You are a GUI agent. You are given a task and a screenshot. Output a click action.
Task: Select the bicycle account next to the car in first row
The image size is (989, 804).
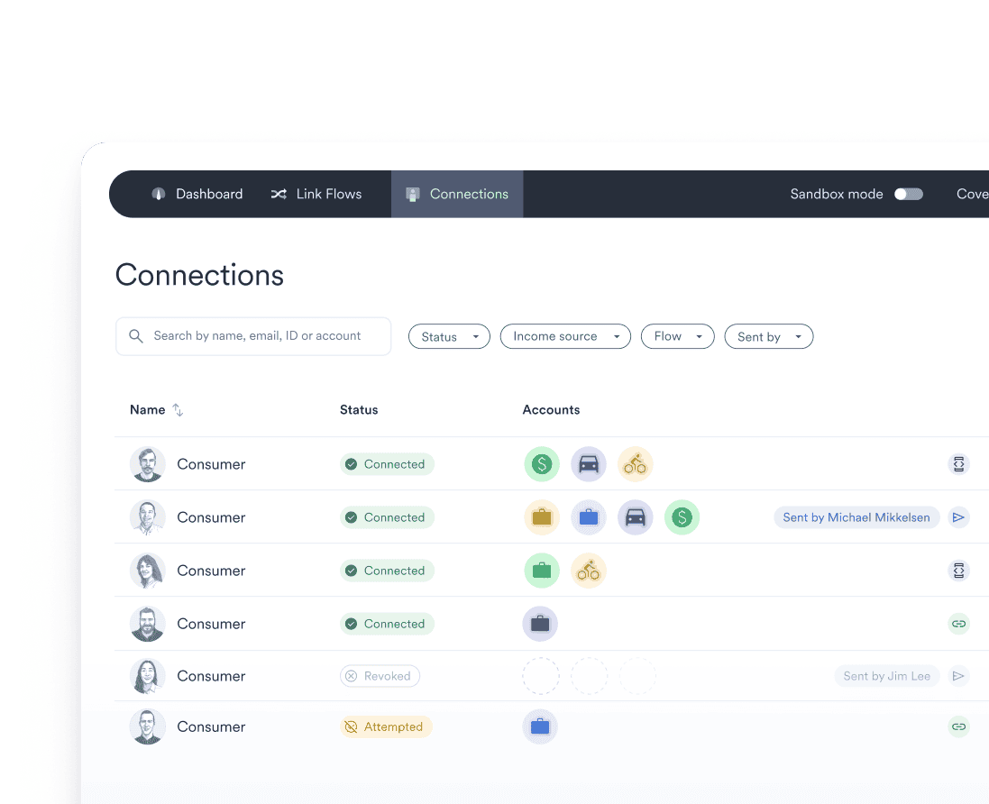coord(636,464)
